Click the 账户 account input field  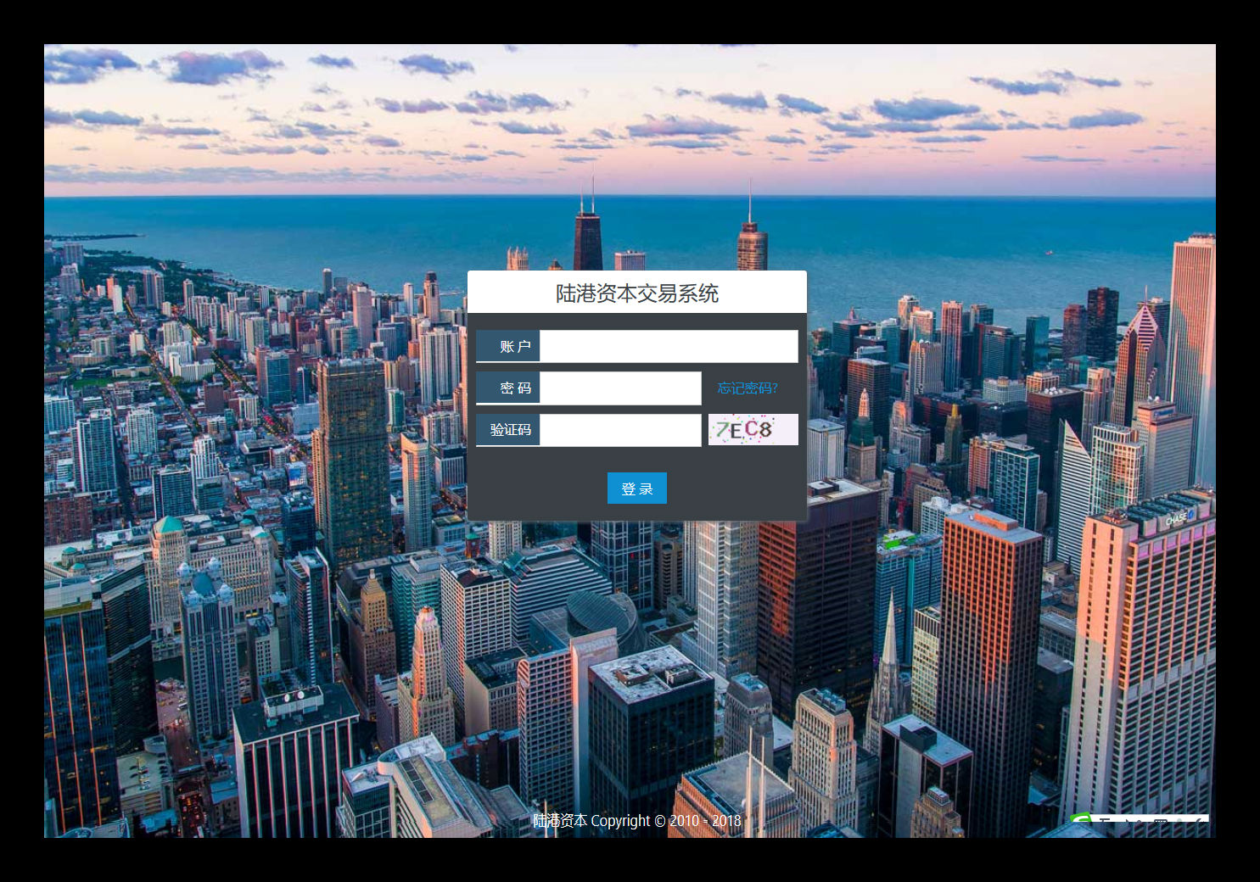[x=668, y=346]
